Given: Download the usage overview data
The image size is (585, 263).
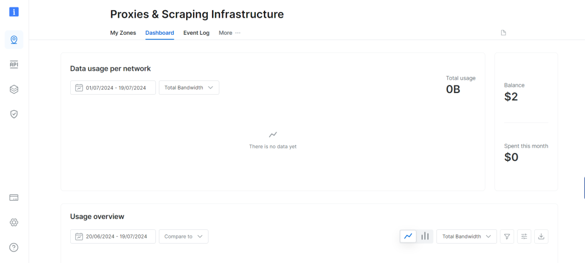Looking at the screenshot, I should click(542, 236).
